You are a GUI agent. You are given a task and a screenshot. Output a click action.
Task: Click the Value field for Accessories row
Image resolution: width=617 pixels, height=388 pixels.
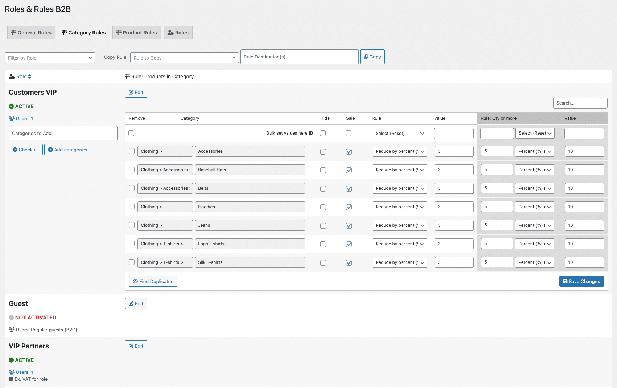point(454,151)
